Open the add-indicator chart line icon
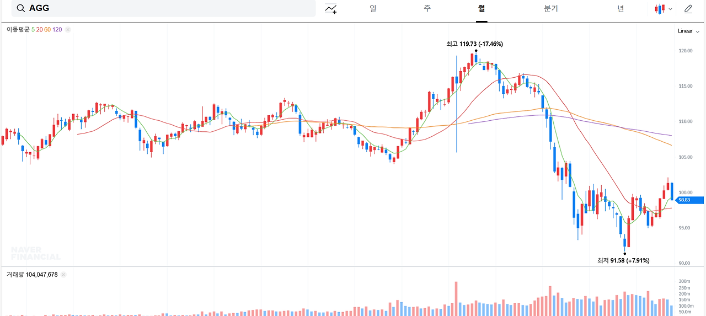The width and height of the screenshot is (706, 316). pyautogui.click(x=331, y=8)
